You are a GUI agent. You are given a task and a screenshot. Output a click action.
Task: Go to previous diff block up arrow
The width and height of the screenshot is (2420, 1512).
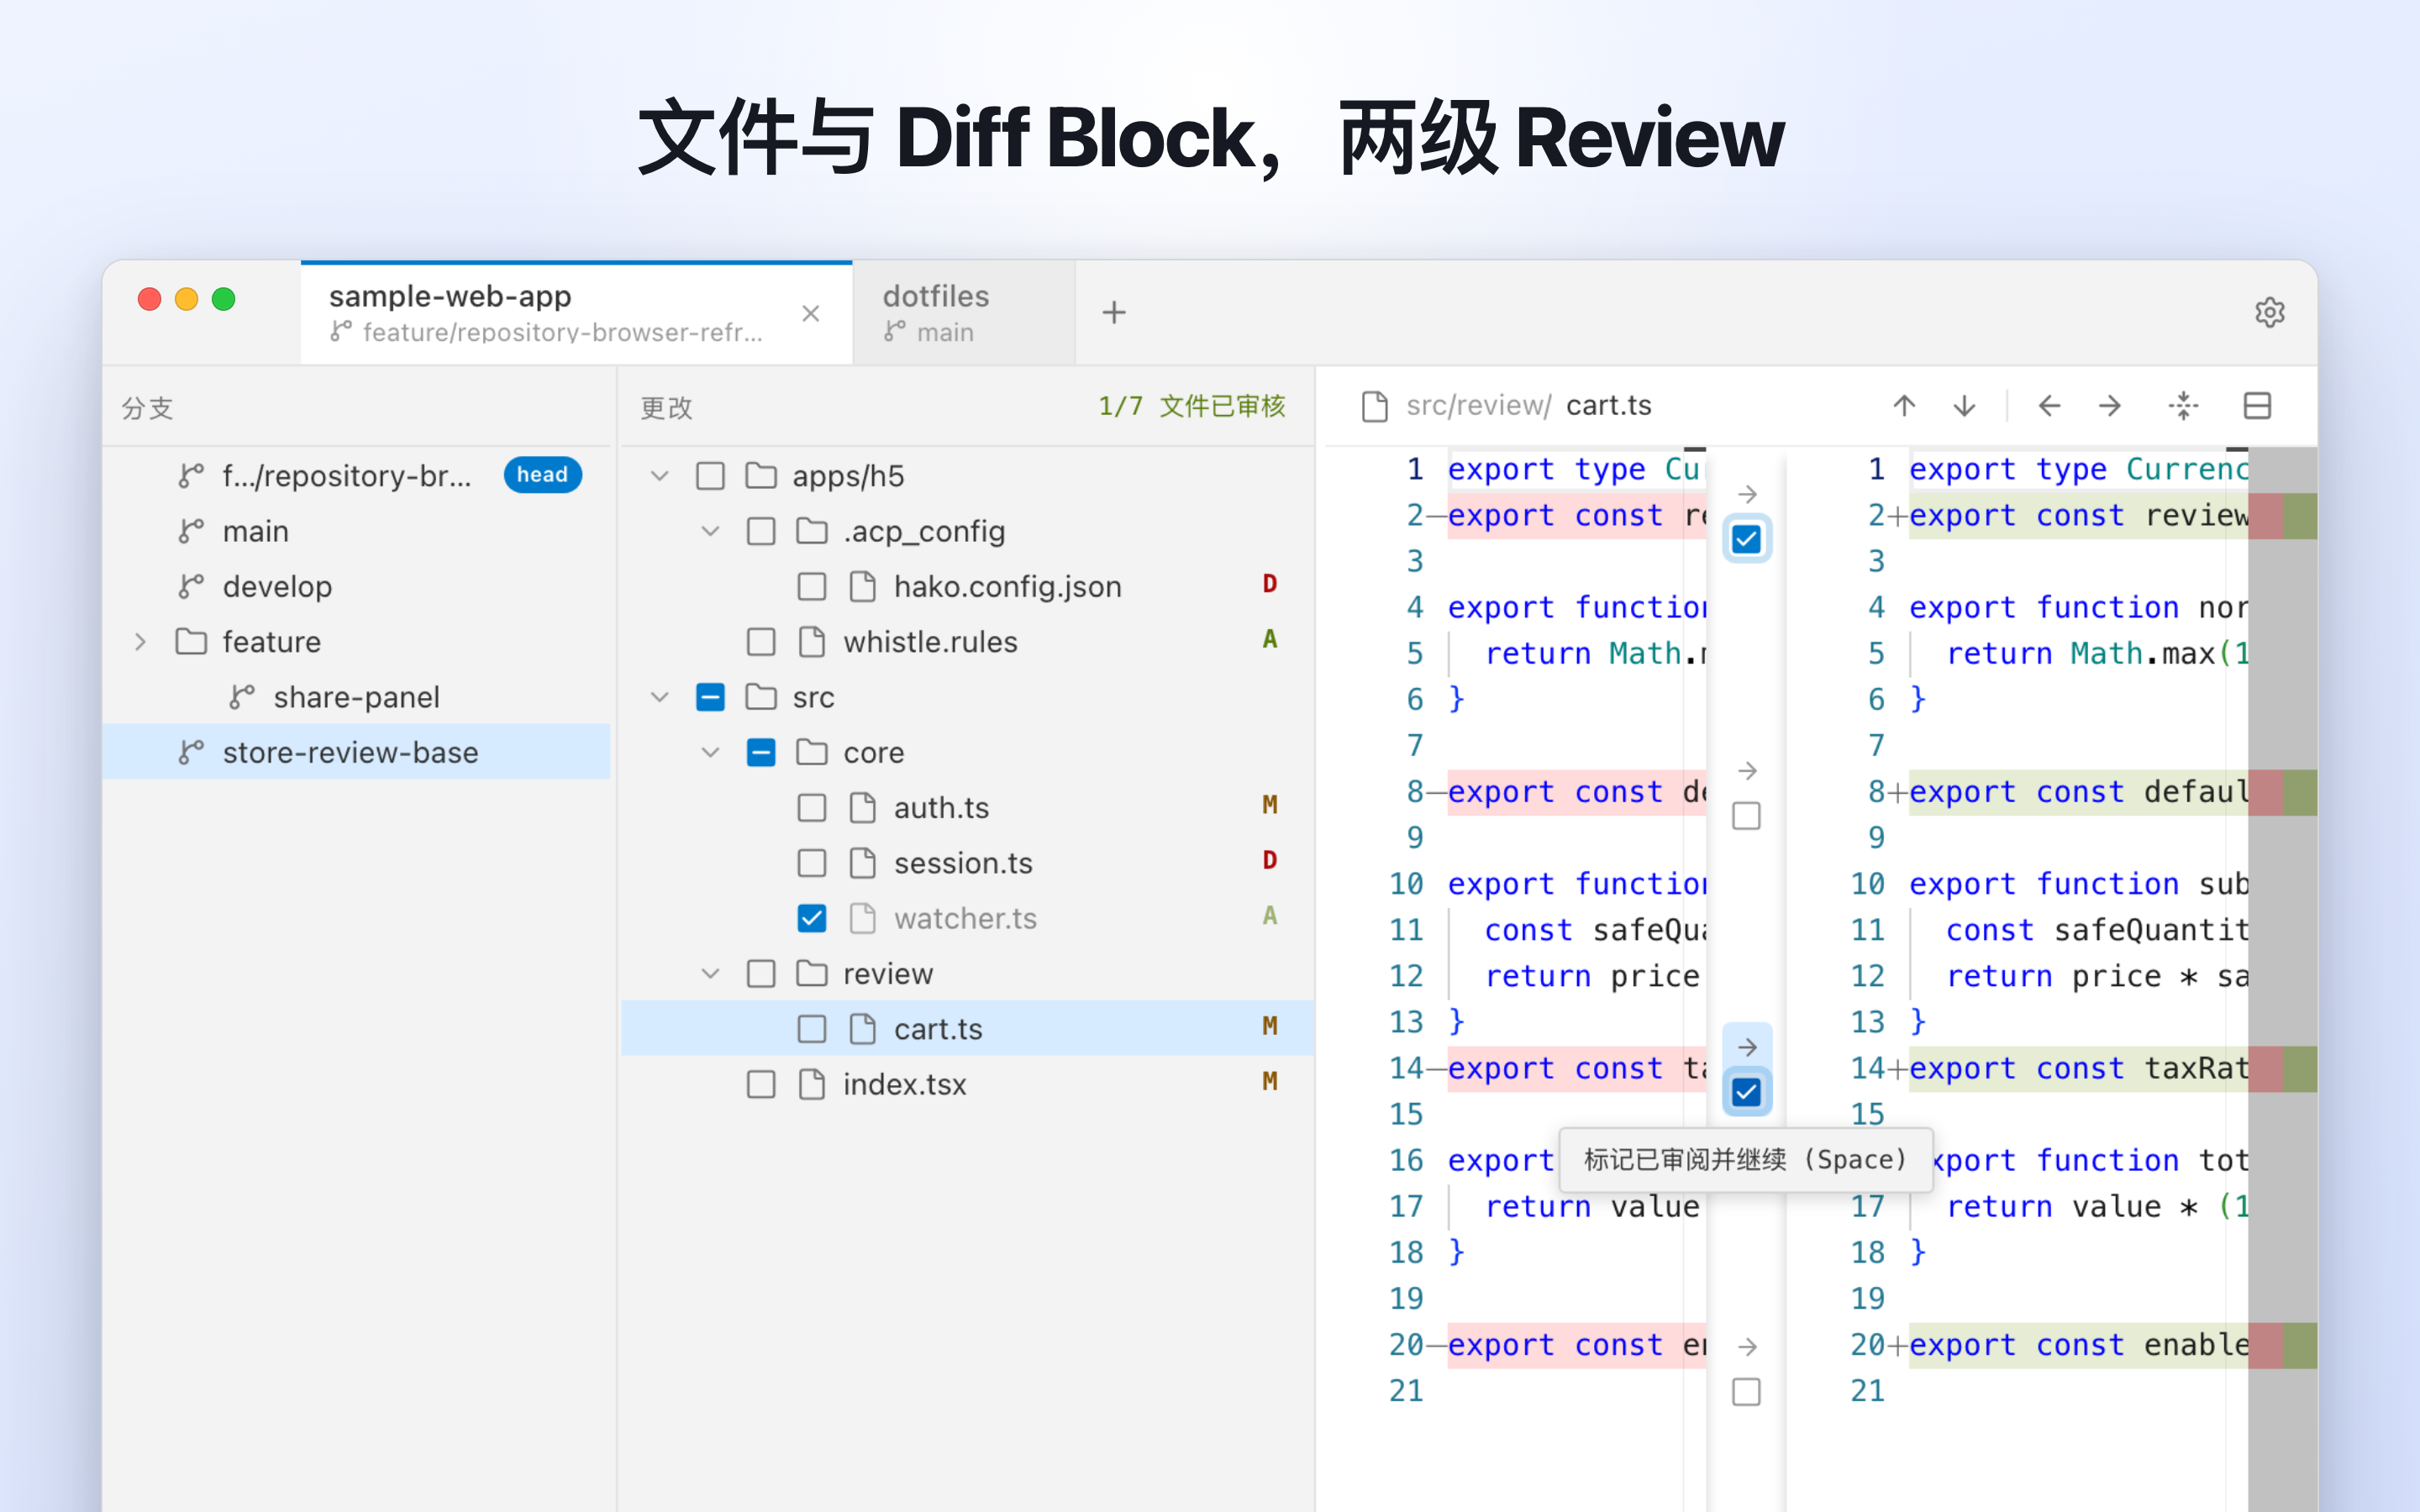click(1904, 406)
